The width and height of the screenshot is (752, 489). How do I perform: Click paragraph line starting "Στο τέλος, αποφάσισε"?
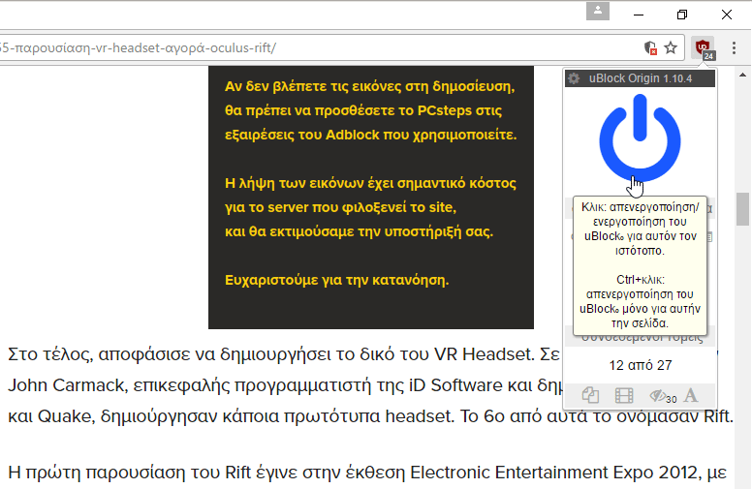pos(284,354)
